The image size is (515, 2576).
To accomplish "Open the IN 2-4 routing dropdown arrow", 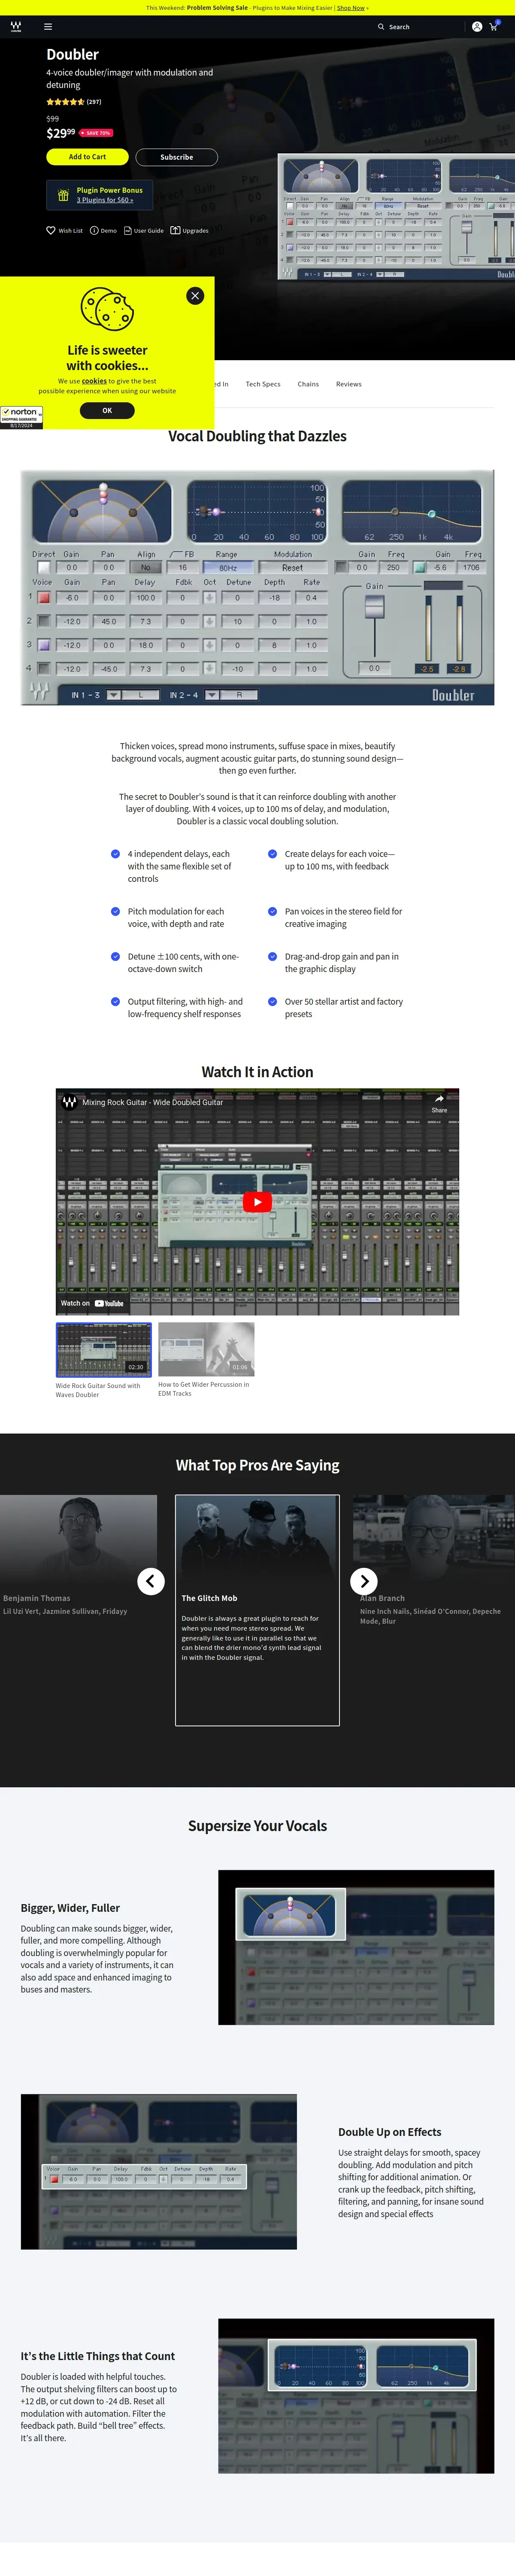I will point(211,695).
